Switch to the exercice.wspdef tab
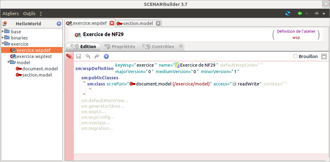 [x=90, y=23]
